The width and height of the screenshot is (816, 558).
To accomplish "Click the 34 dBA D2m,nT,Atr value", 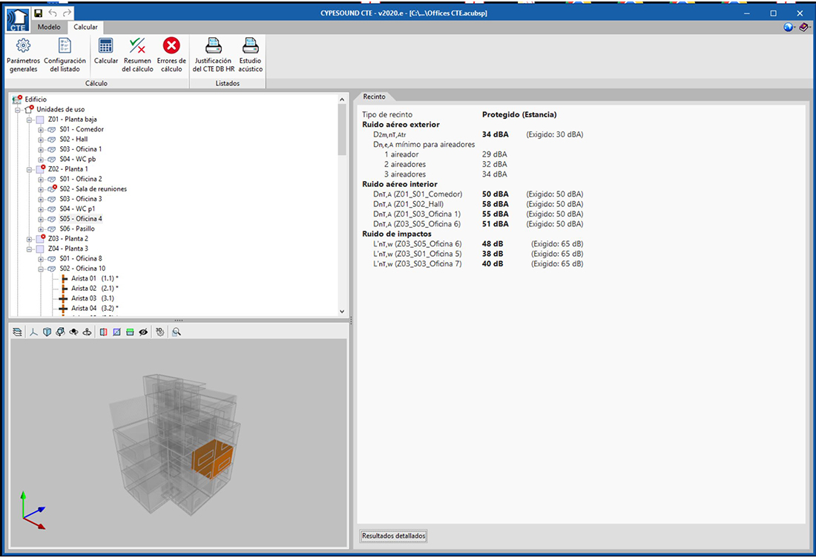I will (495, 134).
